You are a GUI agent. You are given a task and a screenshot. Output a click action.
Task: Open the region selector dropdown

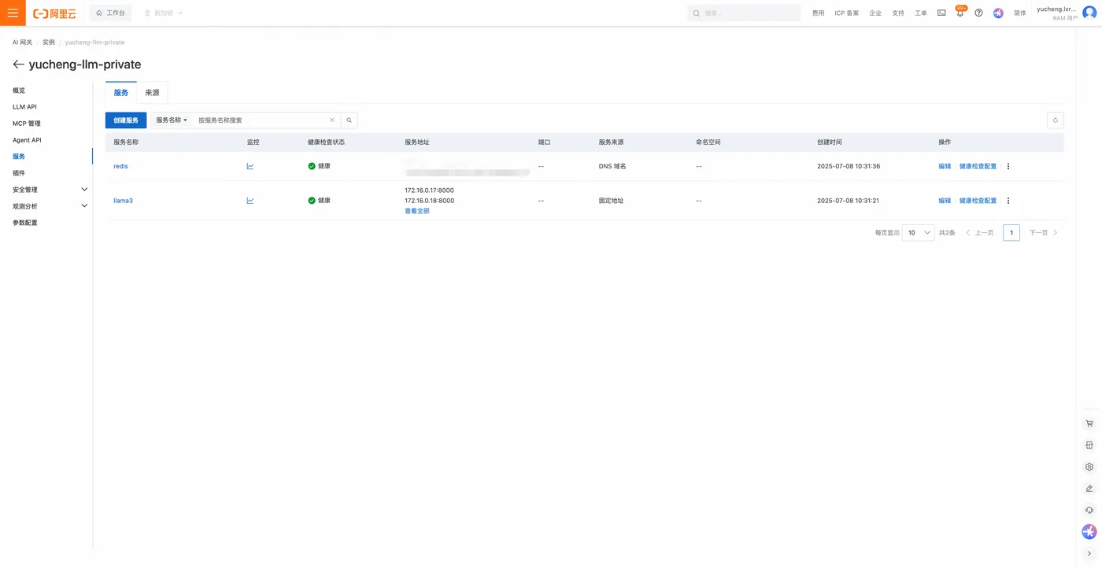163,13
